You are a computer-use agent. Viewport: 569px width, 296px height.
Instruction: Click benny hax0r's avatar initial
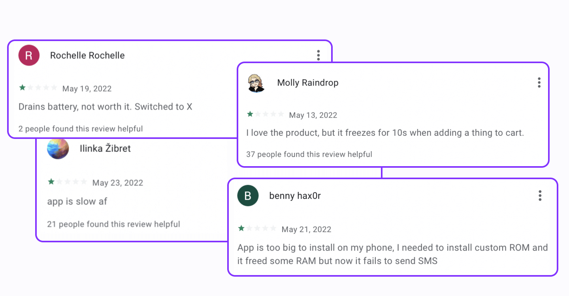click(247, 195)
